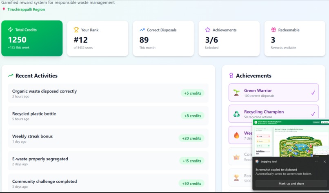
Task: Select 'Weekly streak bonus' activity
Action: (108, 138)
